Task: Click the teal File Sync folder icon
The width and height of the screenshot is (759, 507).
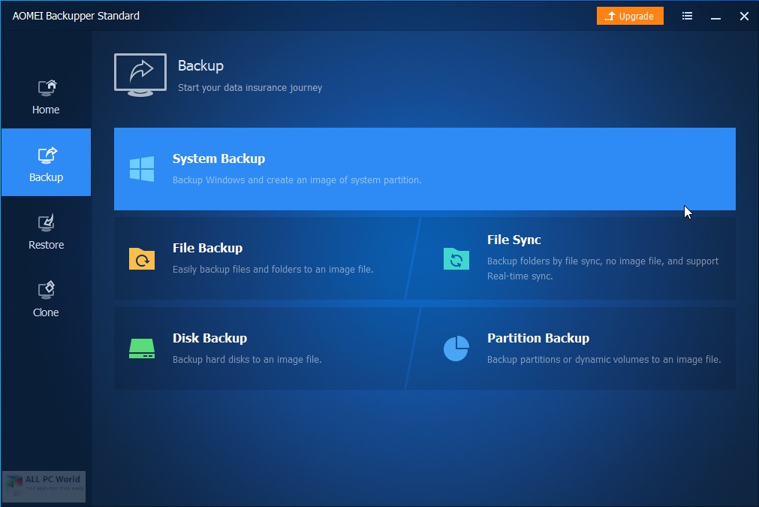Action: [x=456, y=258]
